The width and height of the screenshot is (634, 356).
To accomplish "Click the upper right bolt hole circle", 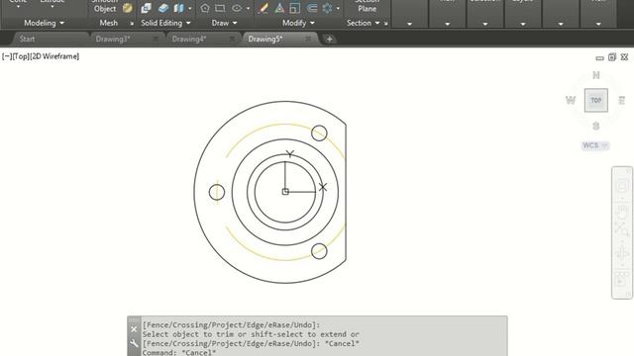I will pyautogui.click(x=319, y=133).
